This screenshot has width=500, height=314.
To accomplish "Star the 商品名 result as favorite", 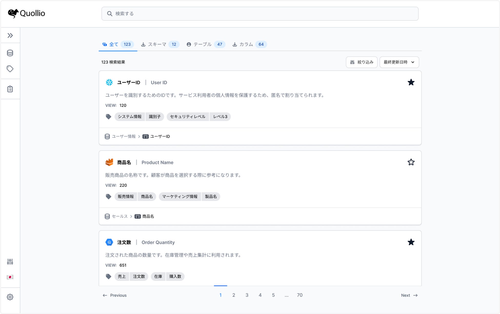I will tap(411, 162).
